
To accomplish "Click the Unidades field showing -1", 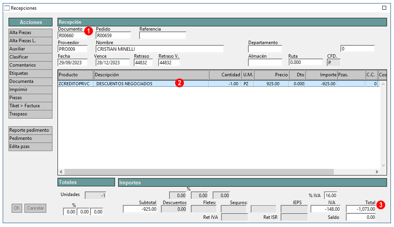I will click(96, 196).
